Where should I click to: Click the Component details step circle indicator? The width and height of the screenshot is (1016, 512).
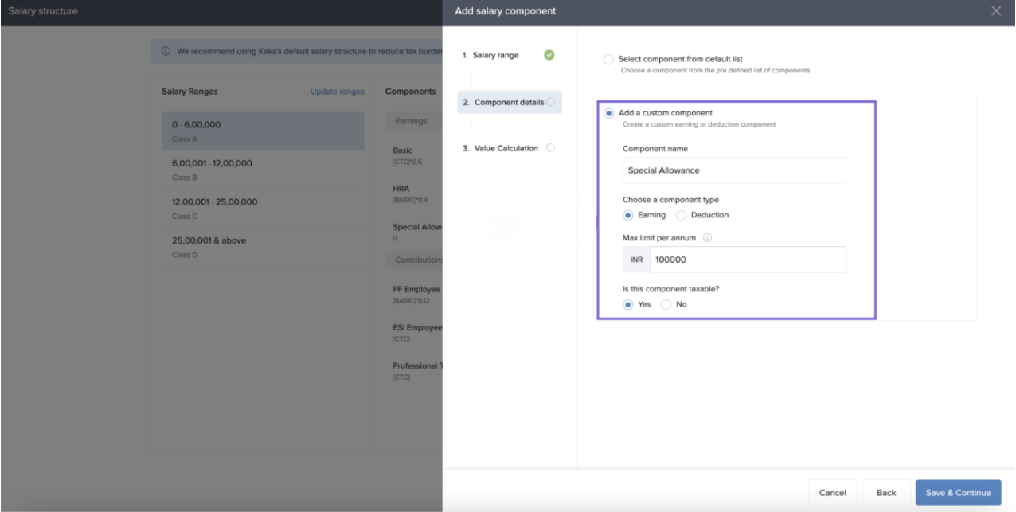coord(551,102)
